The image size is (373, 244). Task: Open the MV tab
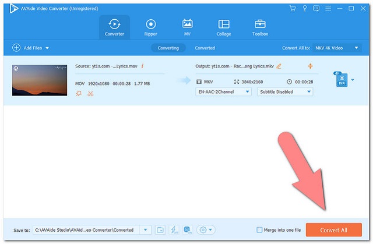187,27
